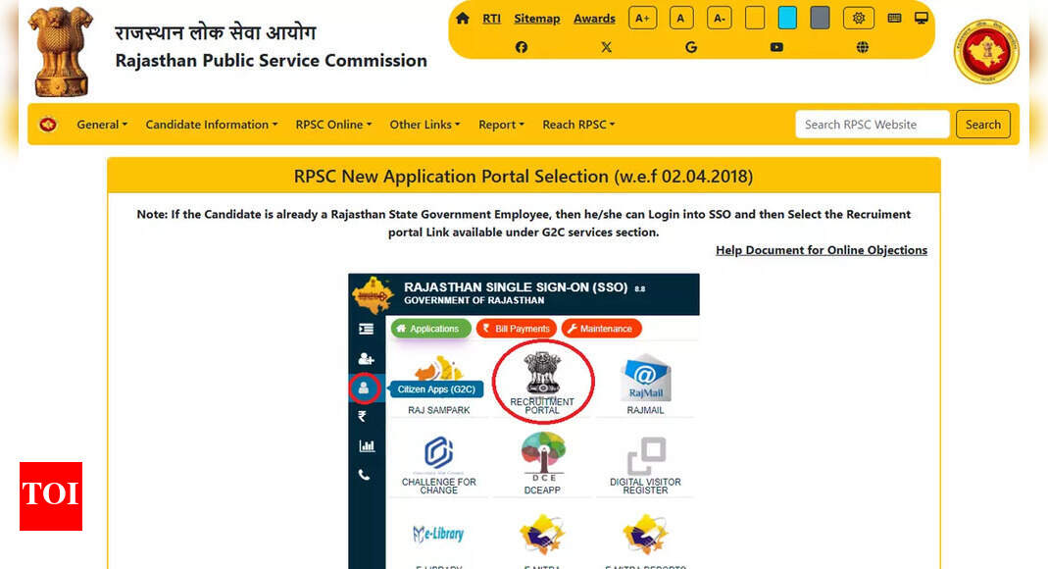The image size is (1048, 569).
Task: Select the white color theme swatch
Action: 755,18
